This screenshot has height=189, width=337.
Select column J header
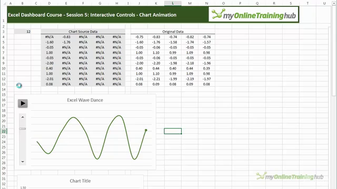[139, 3]
